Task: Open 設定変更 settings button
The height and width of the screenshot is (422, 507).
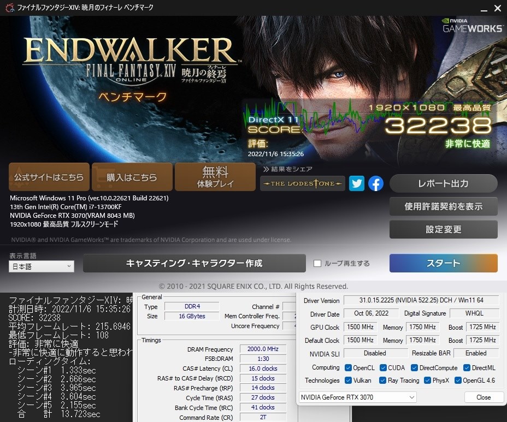Action: click(x=443, y=229)
